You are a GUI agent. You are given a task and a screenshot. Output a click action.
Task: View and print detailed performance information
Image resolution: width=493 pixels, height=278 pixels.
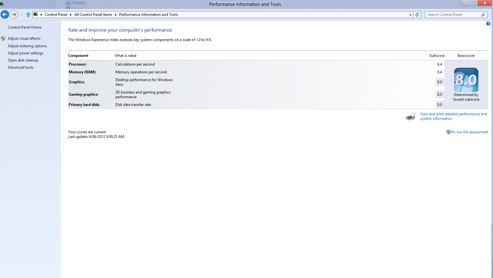tap(454, 116)
